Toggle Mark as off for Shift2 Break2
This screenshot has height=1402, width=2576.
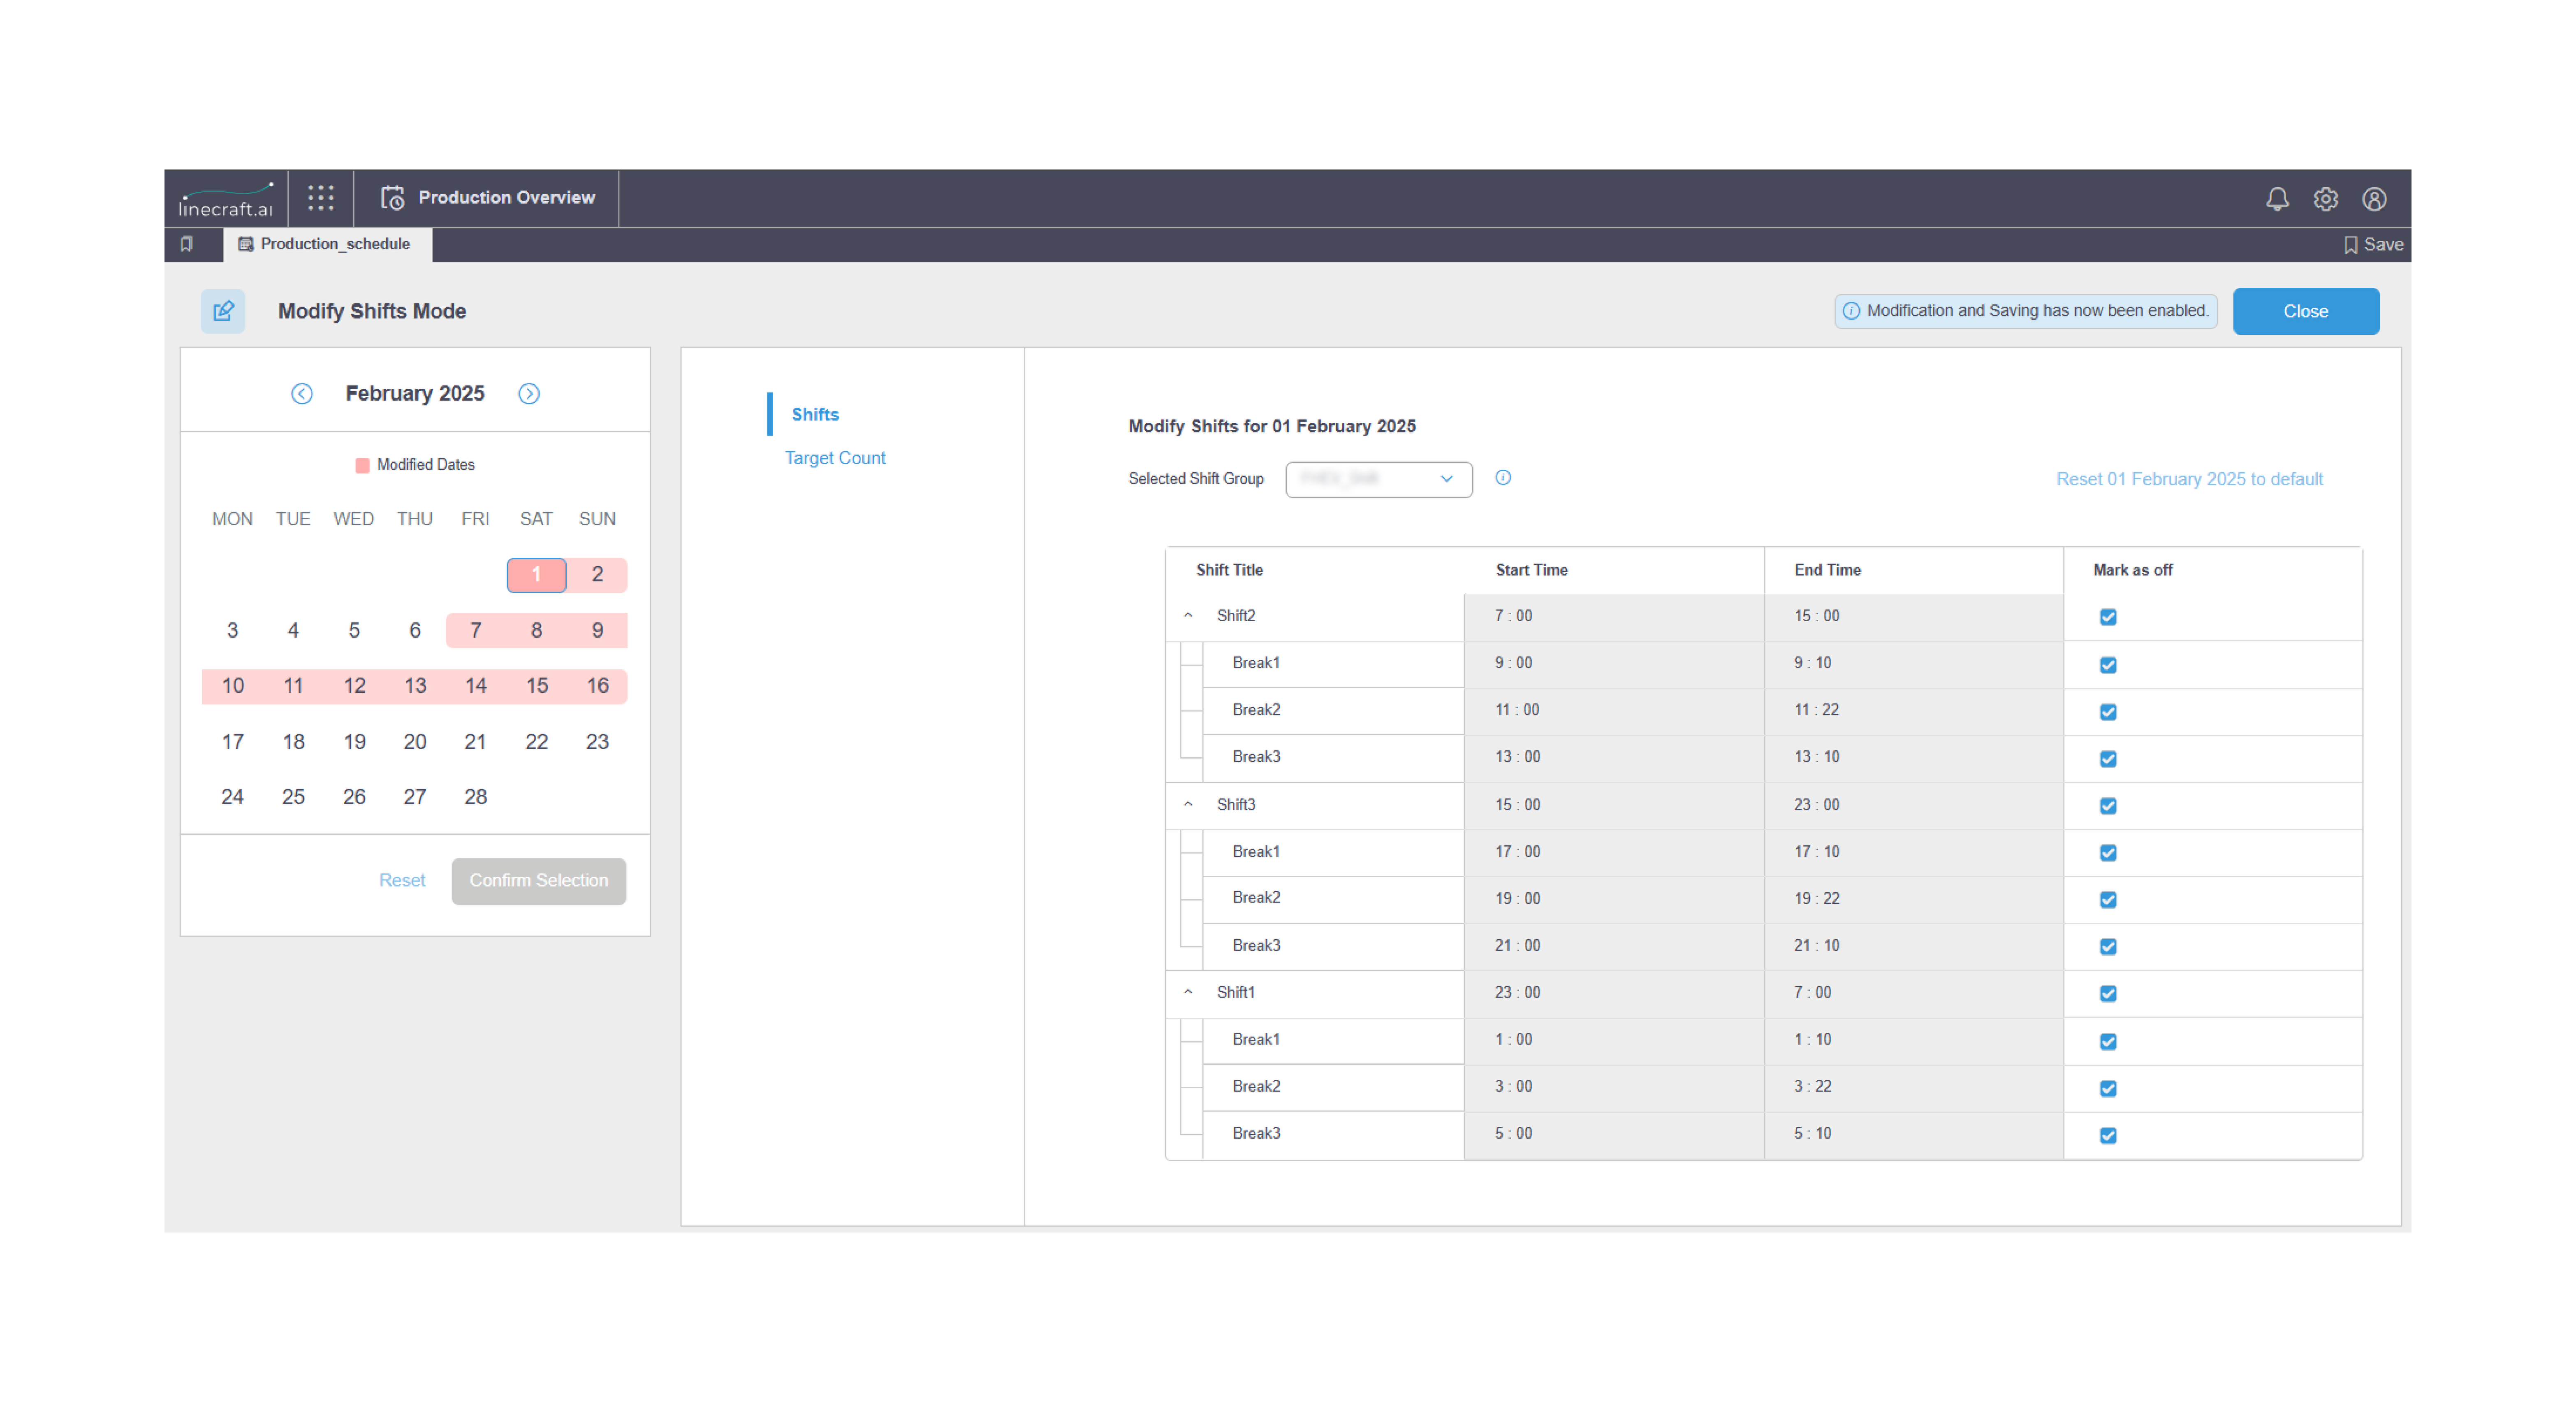tap(2108, 712)
